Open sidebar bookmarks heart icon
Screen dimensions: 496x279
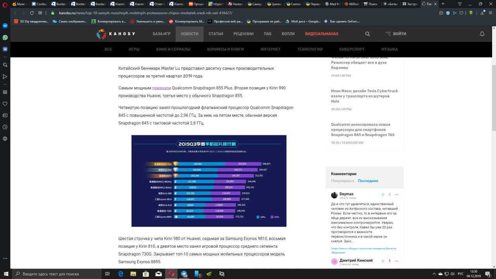click(x=5, y=103)
